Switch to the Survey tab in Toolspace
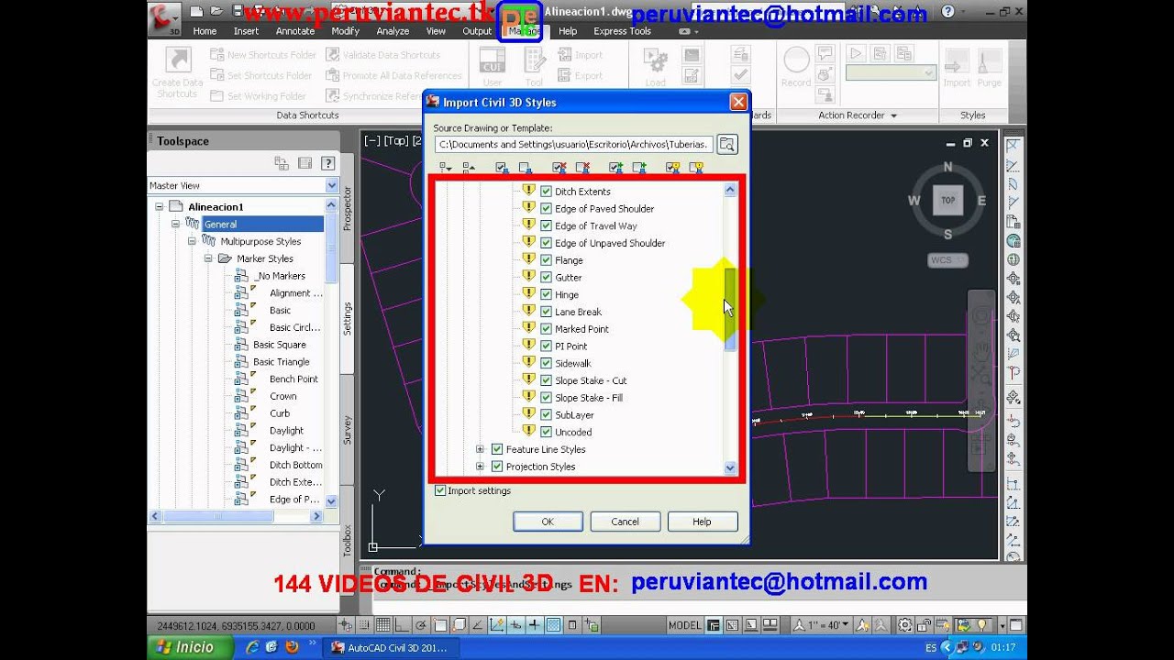Viewport: 1174px width, 660px height. pos(348,429)
